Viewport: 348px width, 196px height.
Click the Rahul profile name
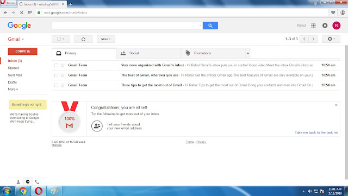pos(301,26)
